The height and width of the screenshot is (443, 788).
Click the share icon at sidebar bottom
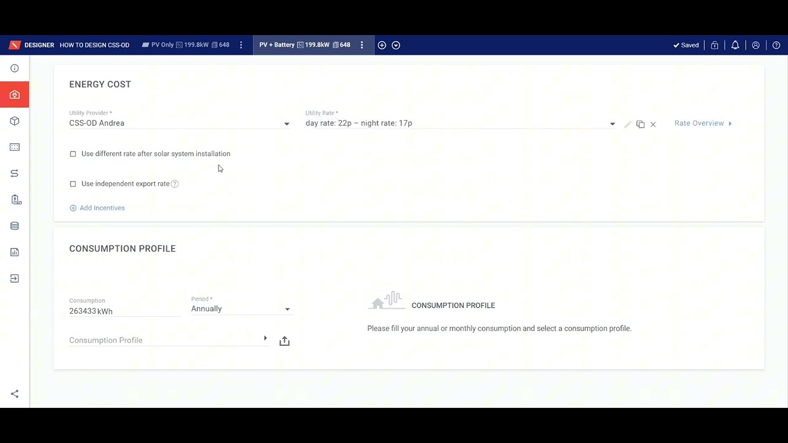pyautogui.click(x=15, y=394)
